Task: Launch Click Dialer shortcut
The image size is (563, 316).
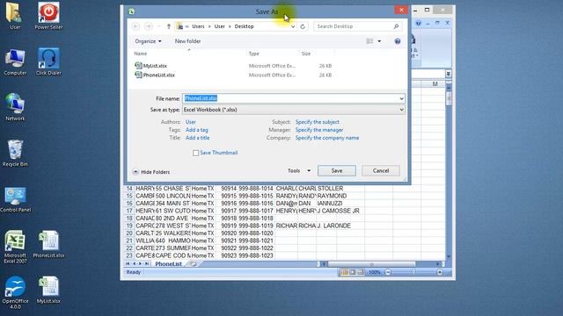Action: pos(48,61)
